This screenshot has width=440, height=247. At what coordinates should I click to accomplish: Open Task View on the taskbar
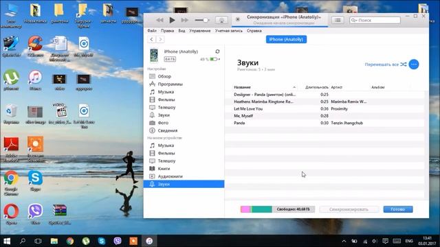point(38,241)
